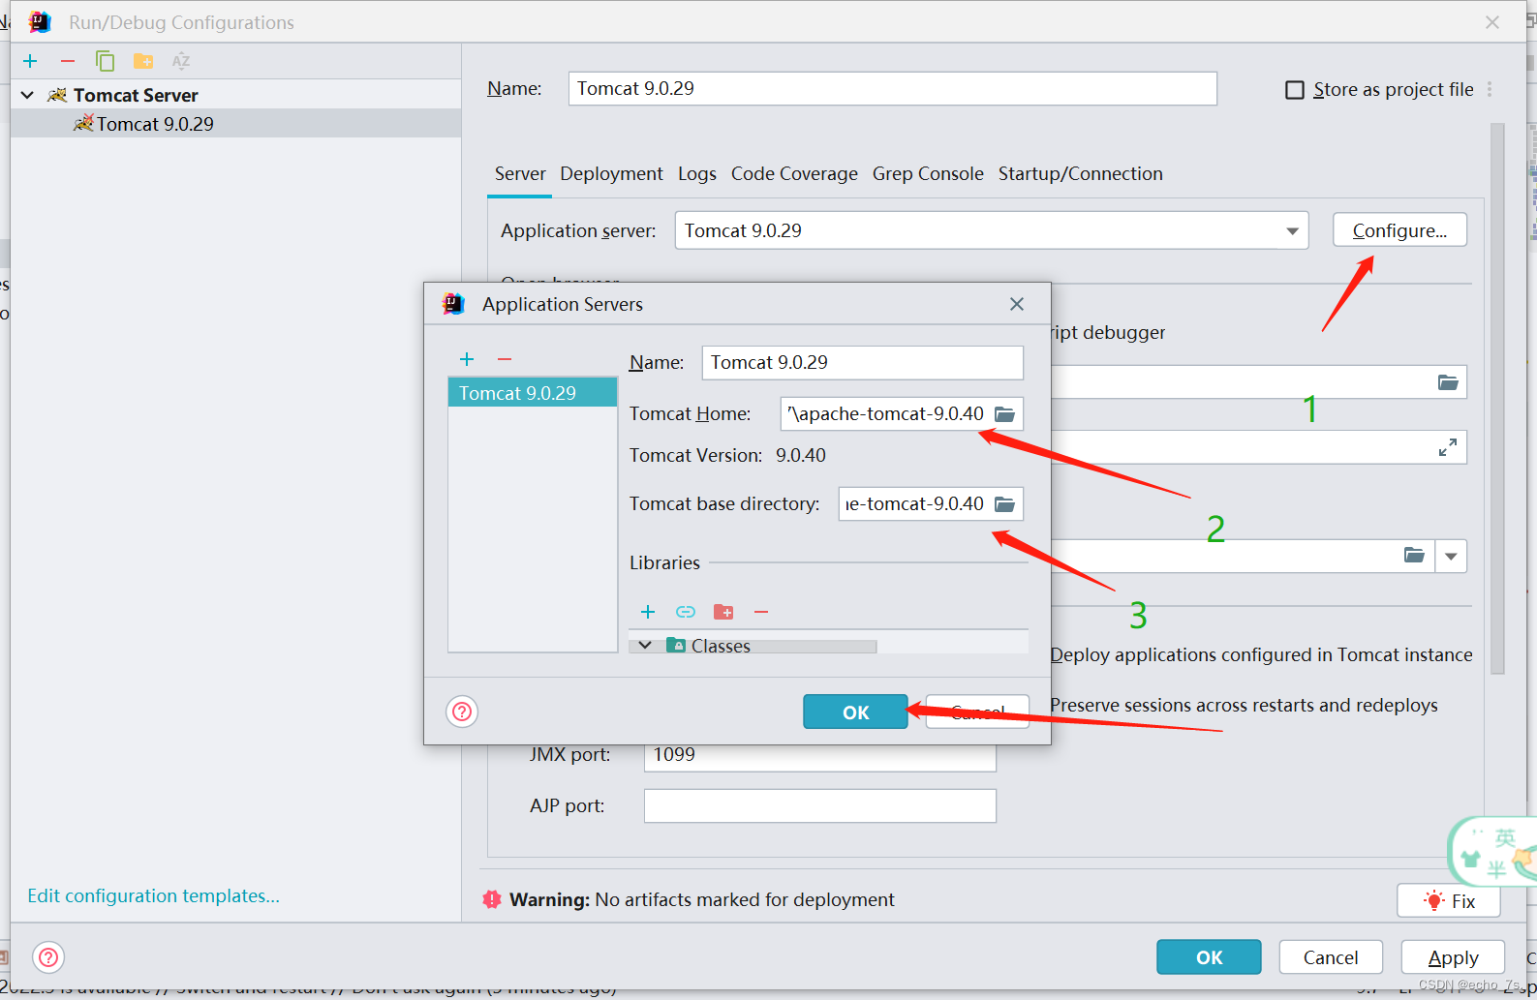Viewport: 1537px width, 1000px height.
Task: Browse for Tomcat Home folder
Action: click(x=1004, y=414)
